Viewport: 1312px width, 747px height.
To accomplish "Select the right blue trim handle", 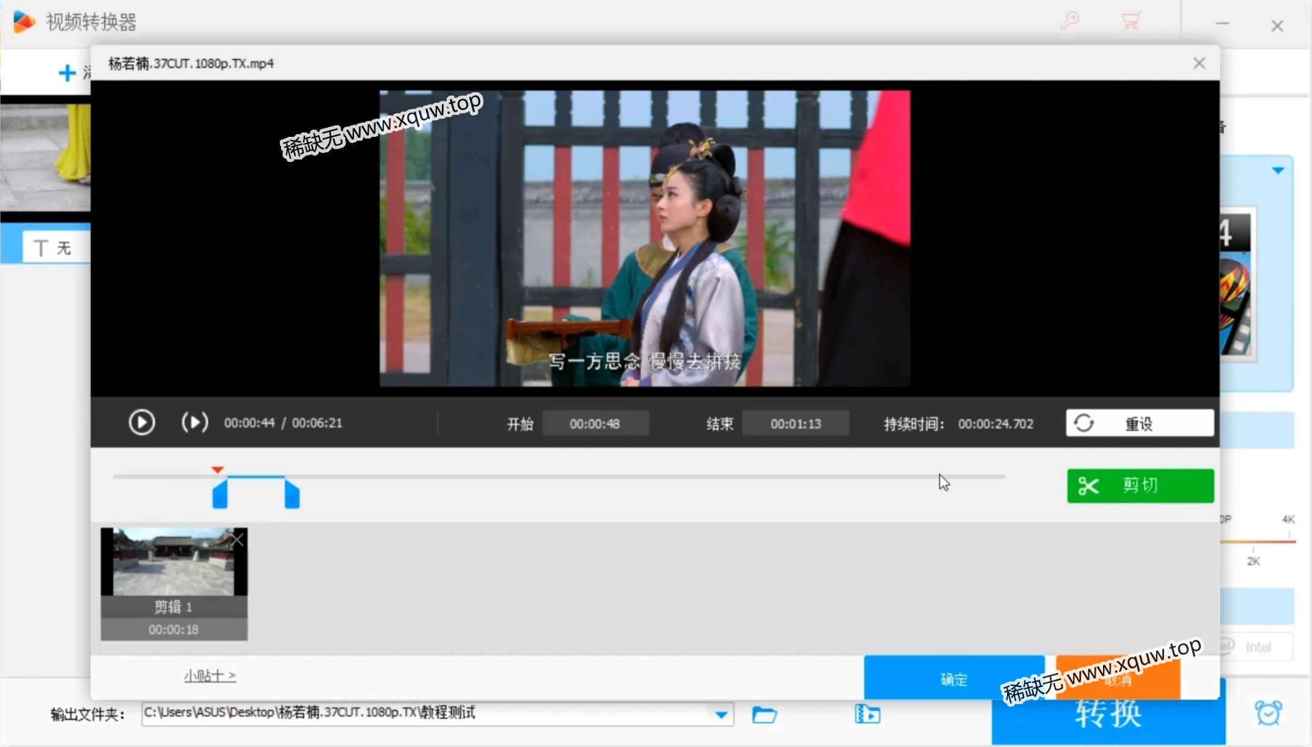I will (292, 494).
